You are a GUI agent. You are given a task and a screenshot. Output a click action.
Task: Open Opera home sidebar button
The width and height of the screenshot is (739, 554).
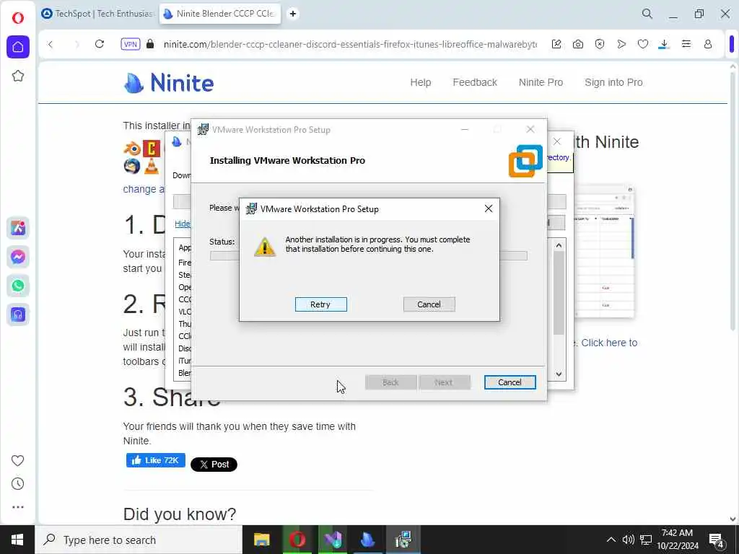[x=18, y=47]
